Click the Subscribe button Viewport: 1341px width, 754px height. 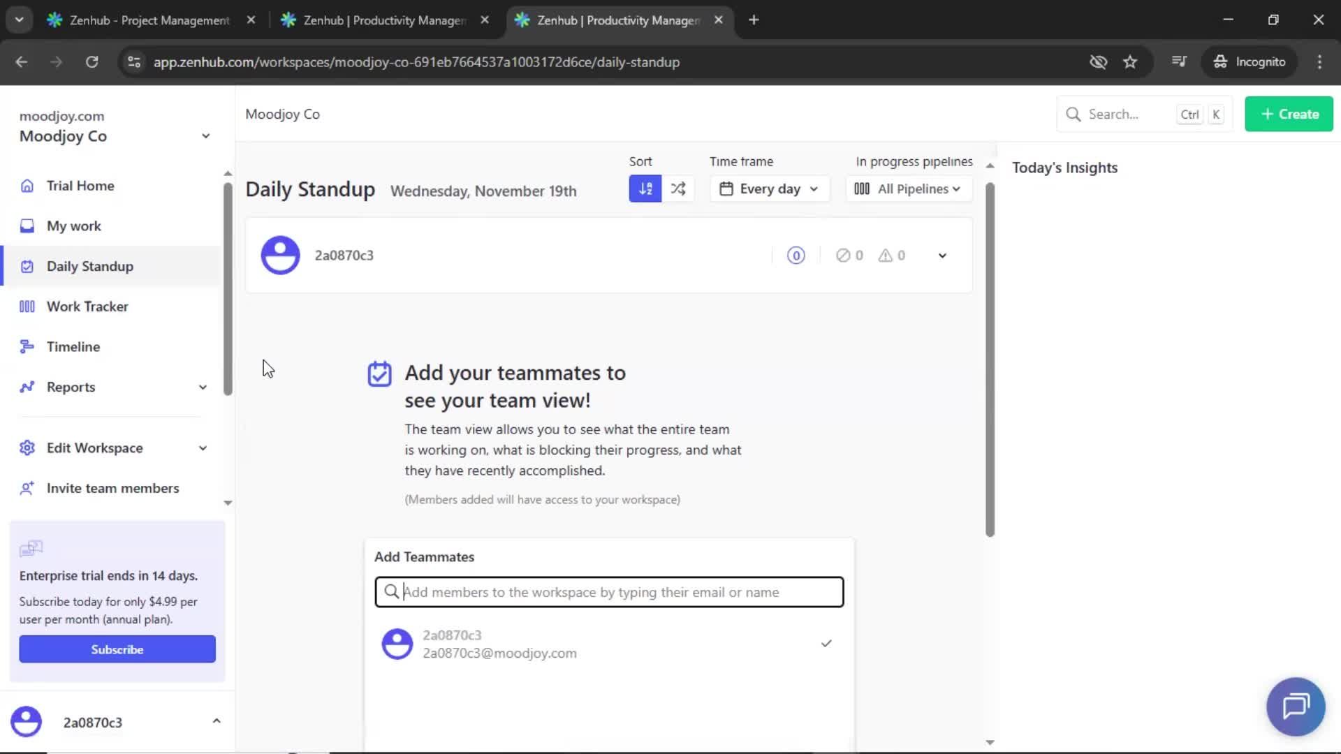click(117, 649)
